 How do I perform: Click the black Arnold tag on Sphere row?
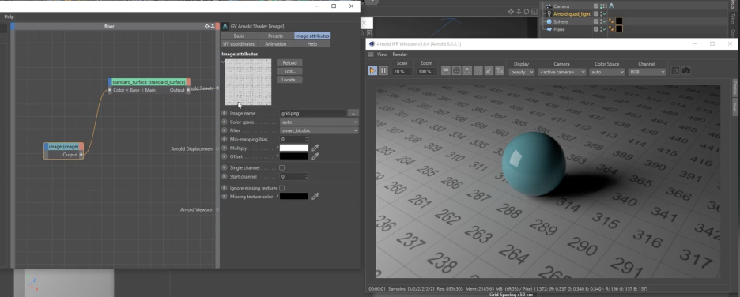619,21
